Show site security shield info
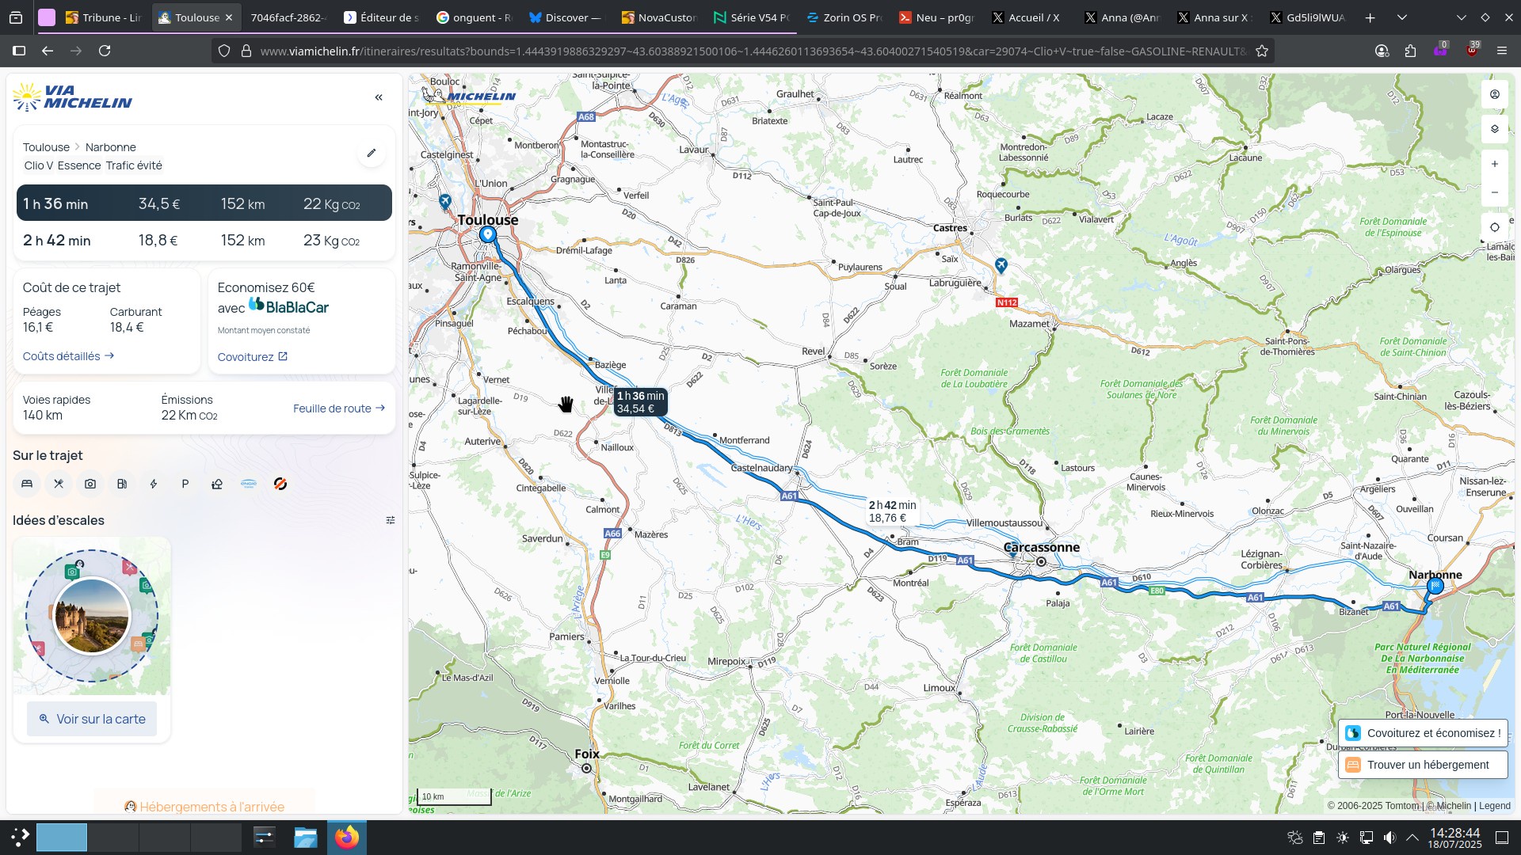 point(224,51)
